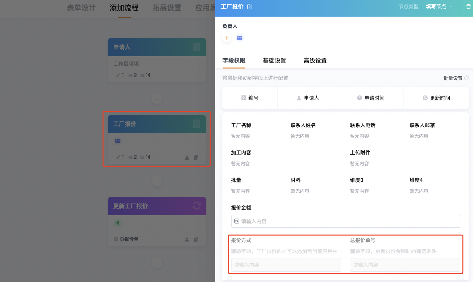Click 工作区可填 text in 申请人 node
Screen dimensions: 473x282
point(126,64)
